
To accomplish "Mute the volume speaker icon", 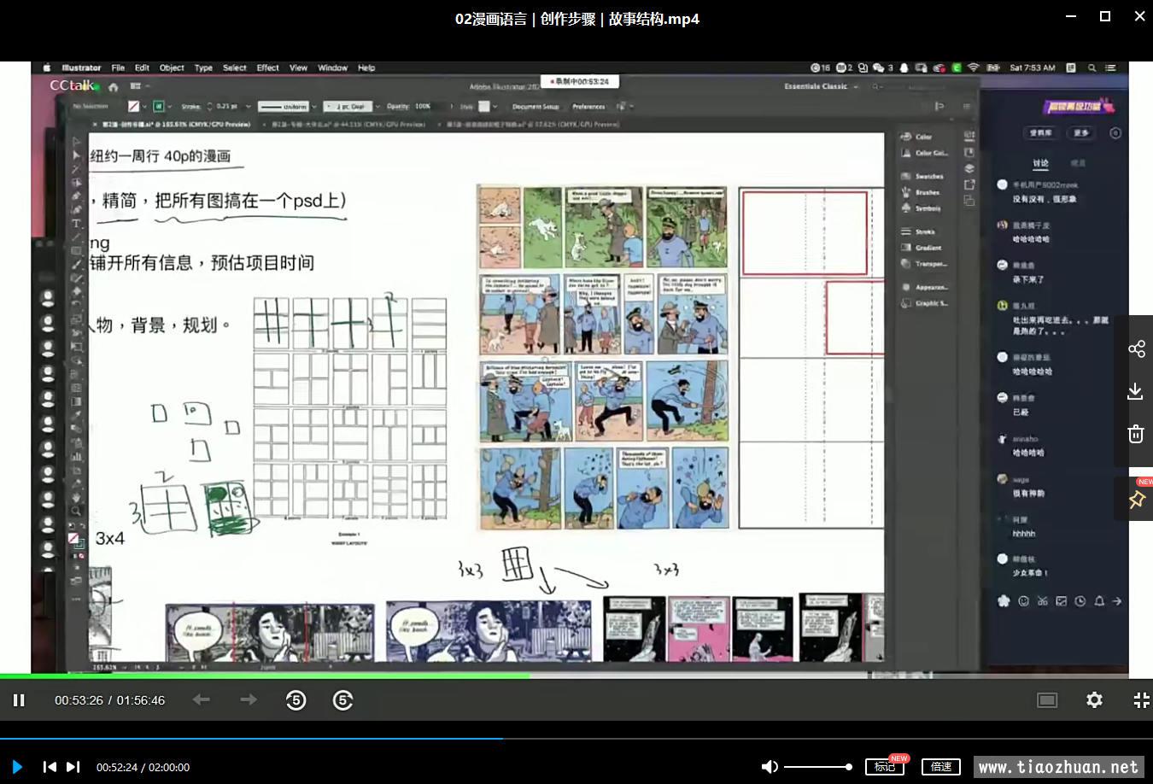I will [x=769, y=767].
